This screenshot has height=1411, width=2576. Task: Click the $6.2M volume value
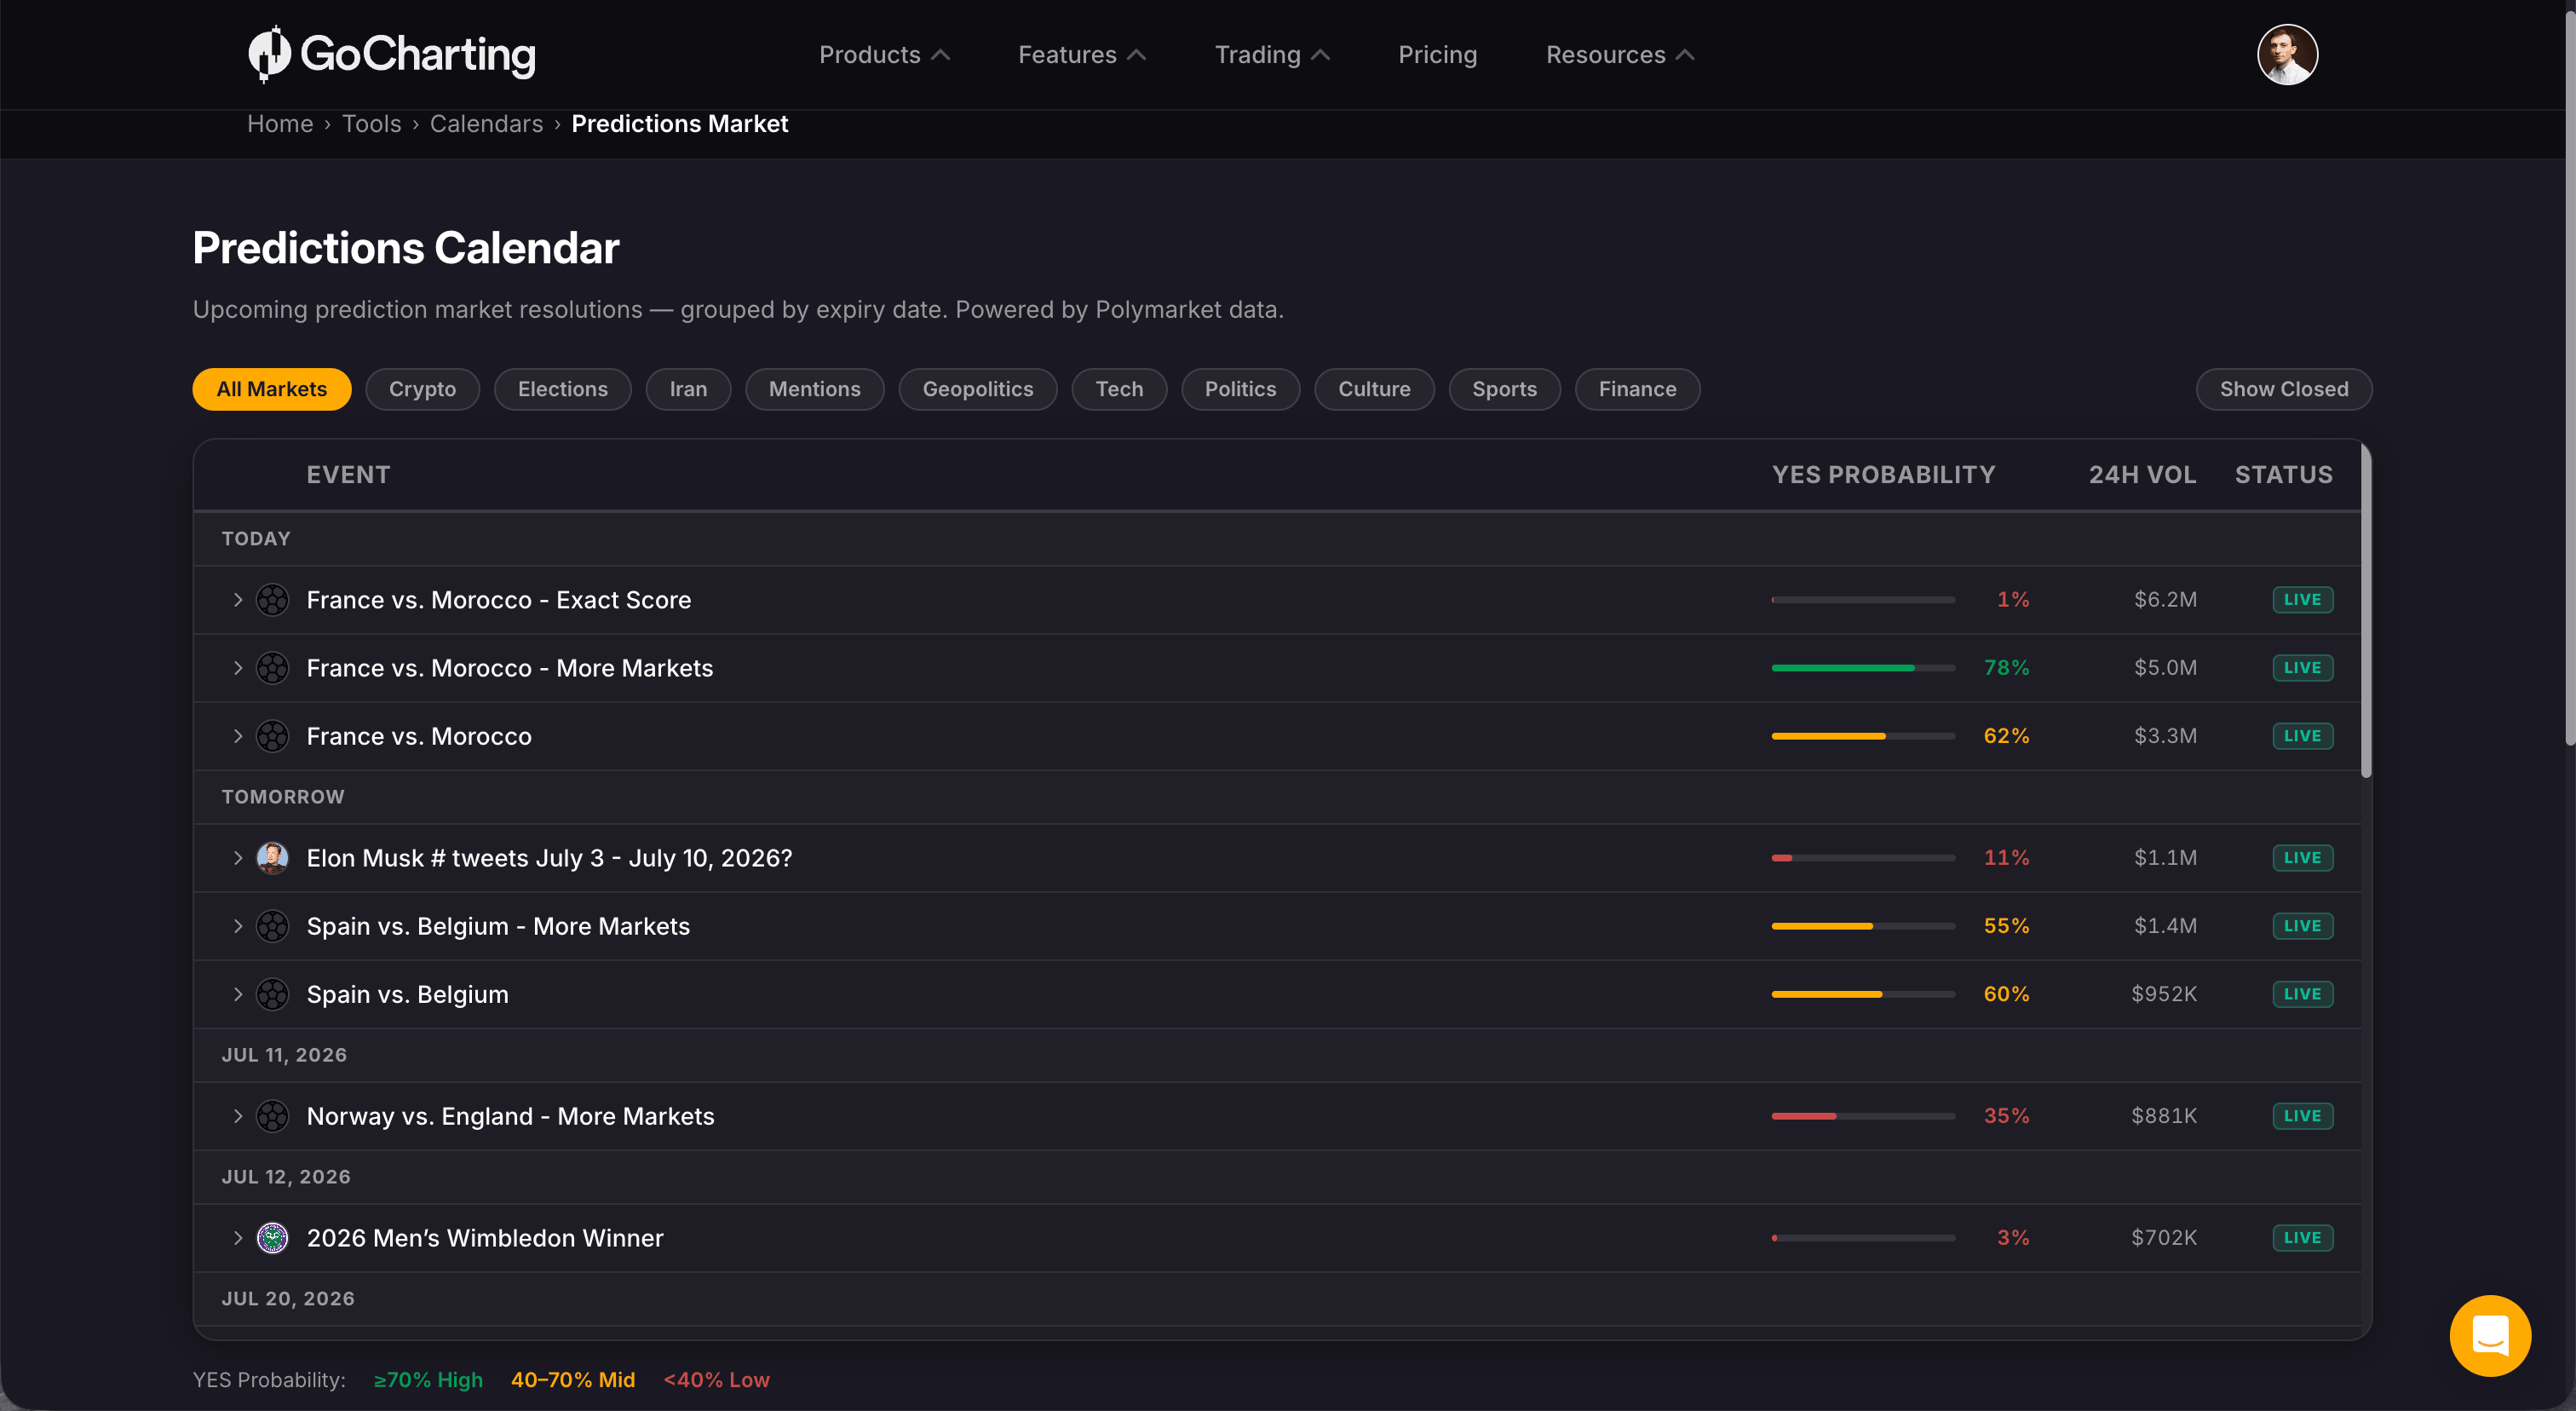coord(2165,600)
